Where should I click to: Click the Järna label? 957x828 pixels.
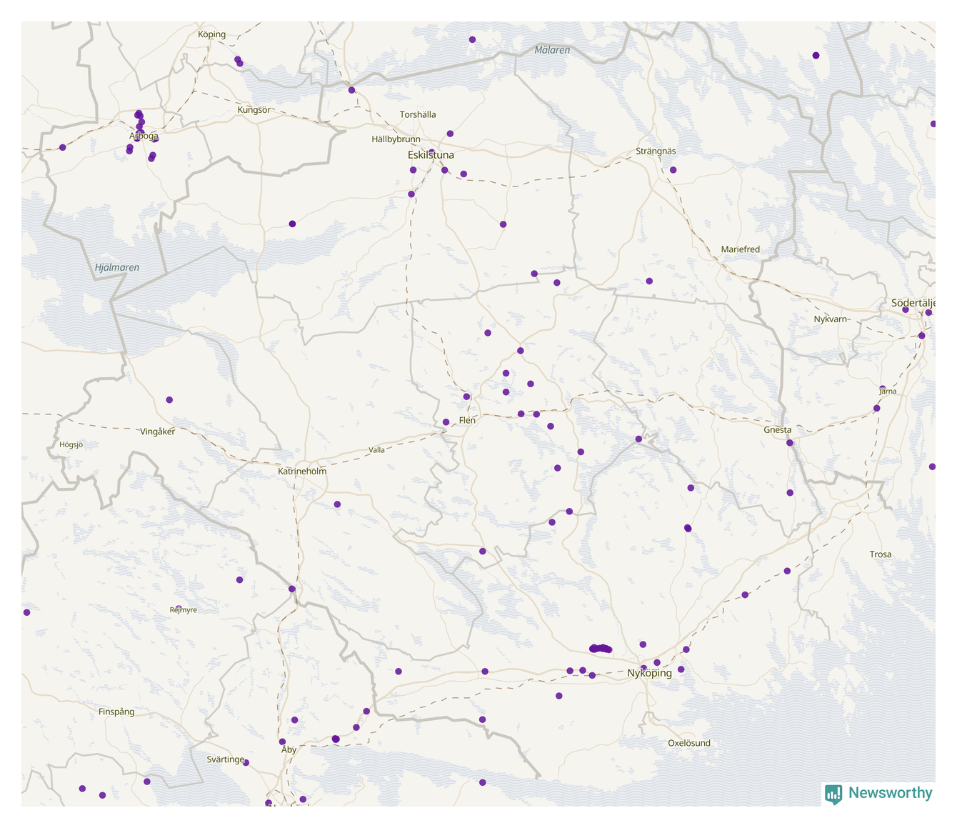tap(887, 391)
